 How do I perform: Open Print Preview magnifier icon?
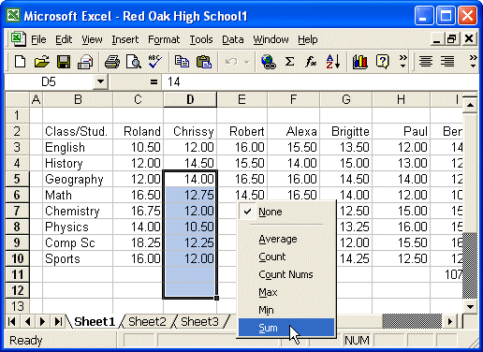coord(134,62)
